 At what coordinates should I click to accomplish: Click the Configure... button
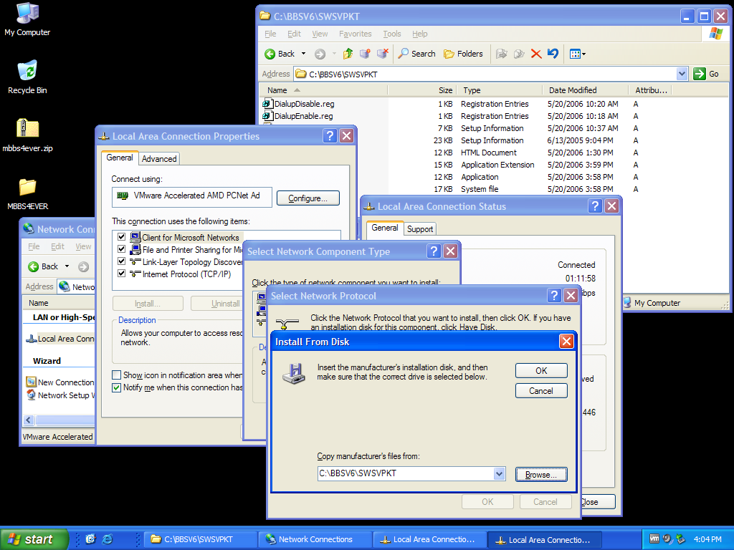pos(308,198)
